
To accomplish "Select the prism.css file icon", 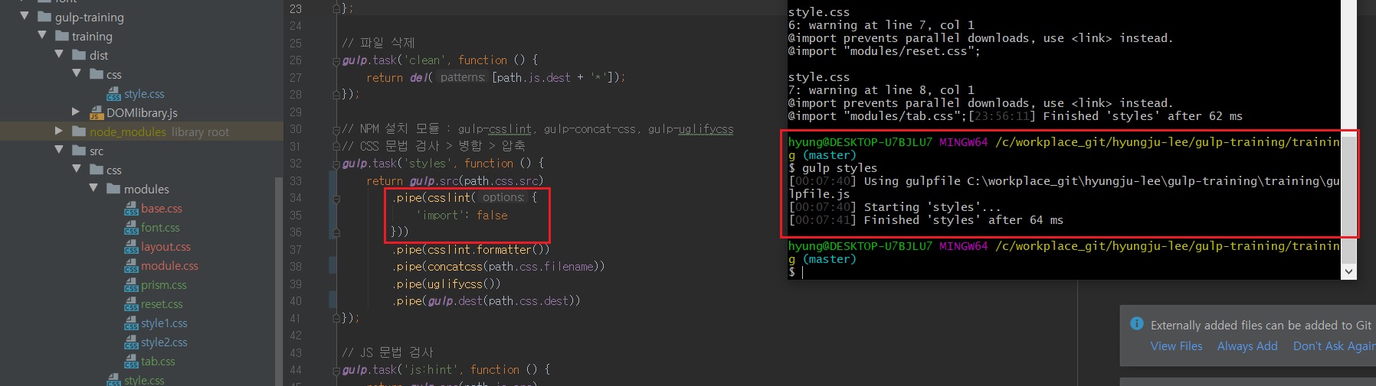I will (x=131, y=285).
